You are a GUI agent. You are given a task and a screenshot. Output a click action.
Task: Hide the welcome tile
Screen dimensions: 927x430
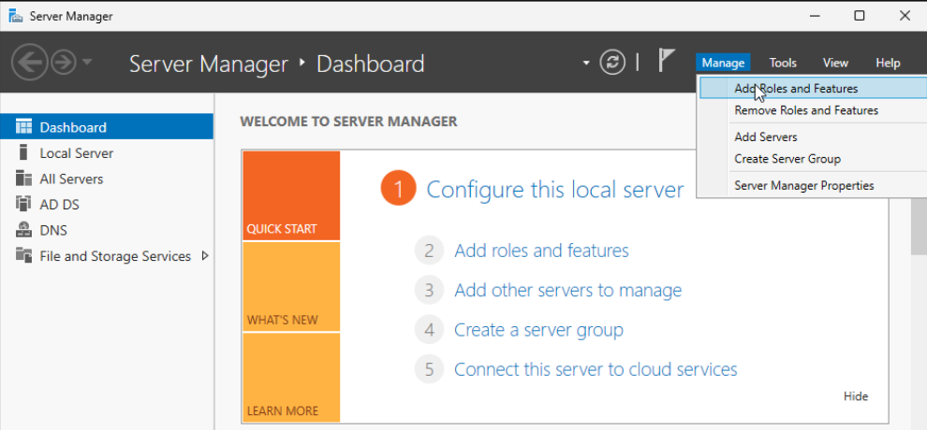click(856, 396)
